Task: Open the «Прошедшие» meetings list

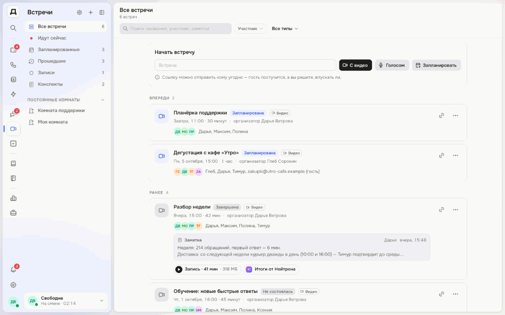Action: click(66, 61)
